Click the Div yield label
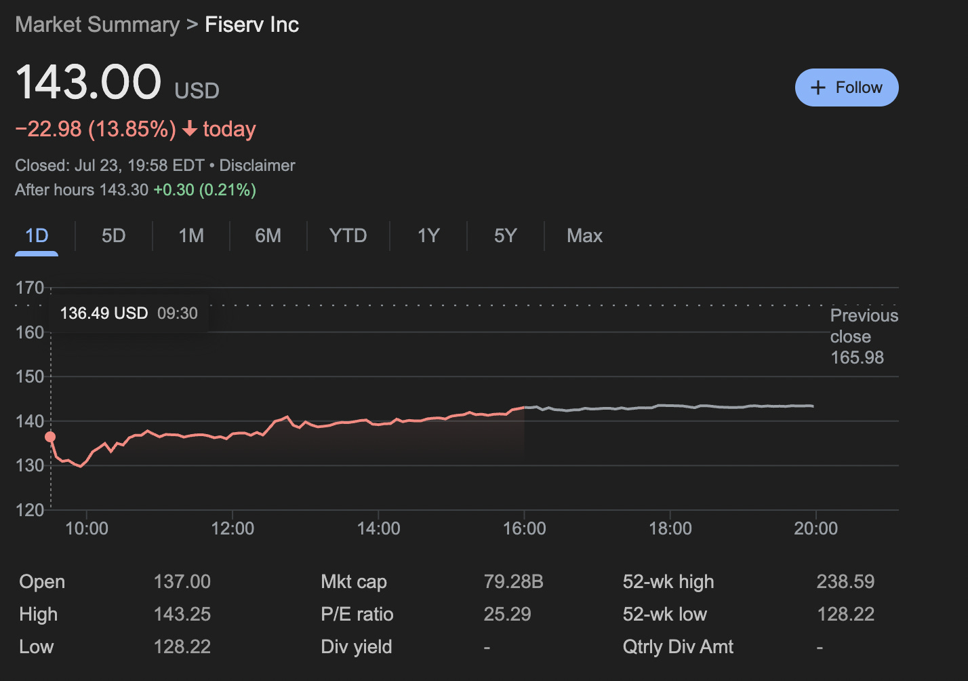Viewport: 968px width, 681px height. click(x=356, y=647)
